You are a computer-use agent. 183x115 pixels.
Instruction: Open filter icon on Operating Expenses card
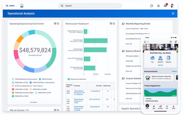coord(55,24)
